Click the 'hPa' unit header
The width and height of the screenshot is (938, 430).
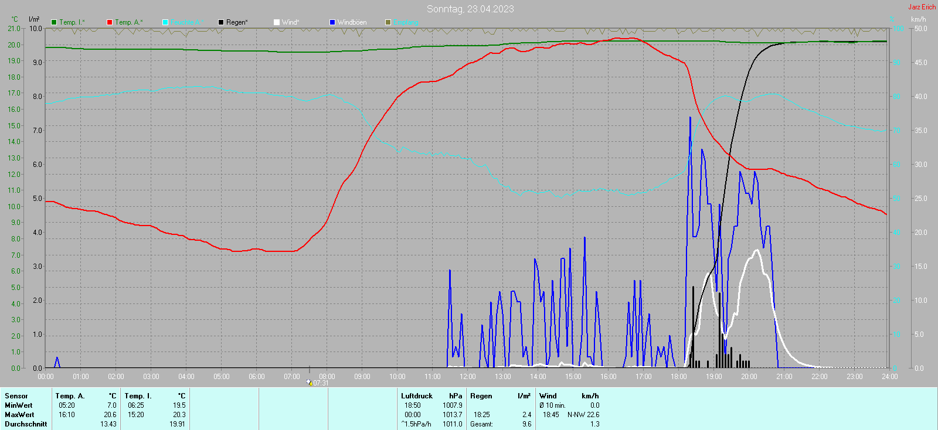point(456,396)
